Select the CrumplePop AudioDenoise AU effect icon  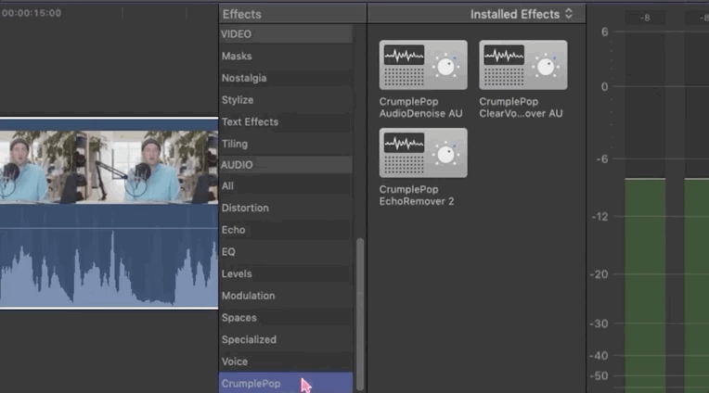(423, 65)
